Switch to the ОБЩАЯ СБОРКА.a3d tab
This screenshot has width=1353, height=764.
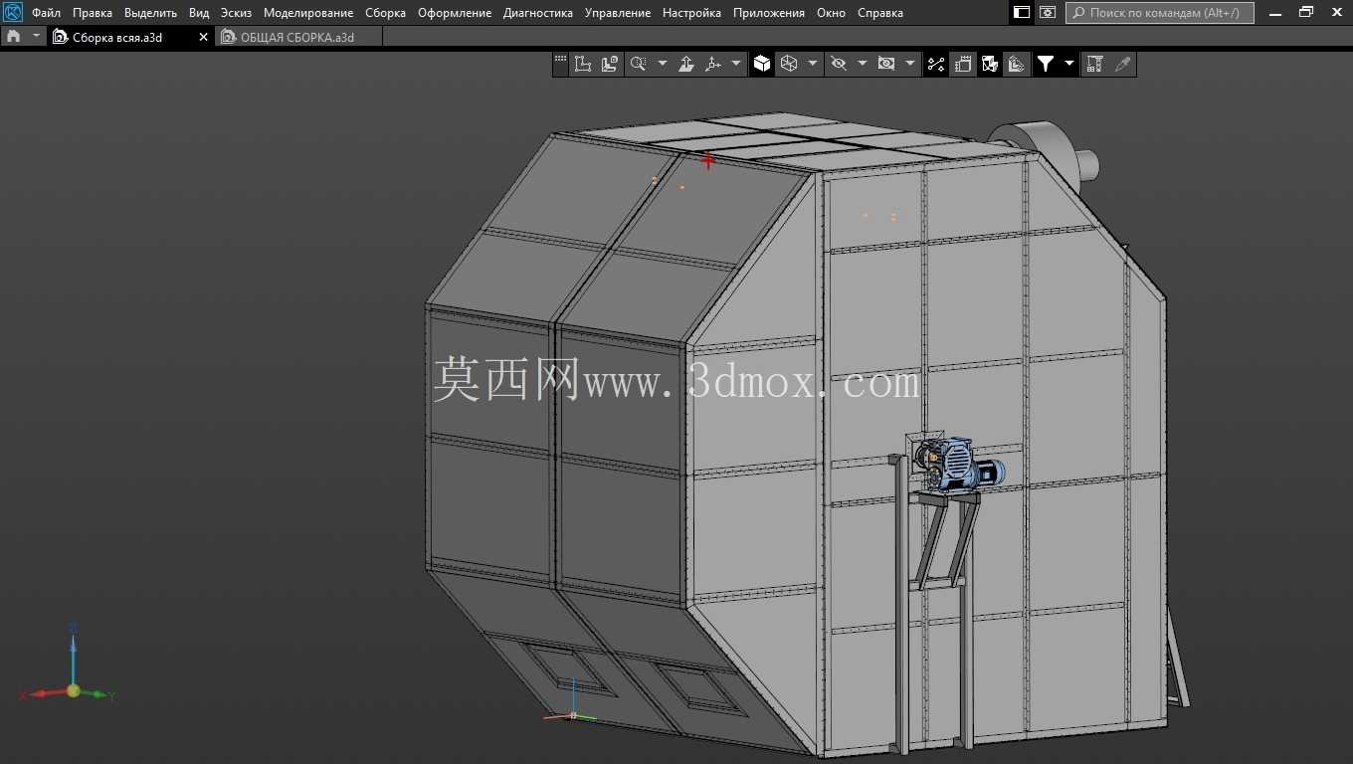tap(296, 37)
